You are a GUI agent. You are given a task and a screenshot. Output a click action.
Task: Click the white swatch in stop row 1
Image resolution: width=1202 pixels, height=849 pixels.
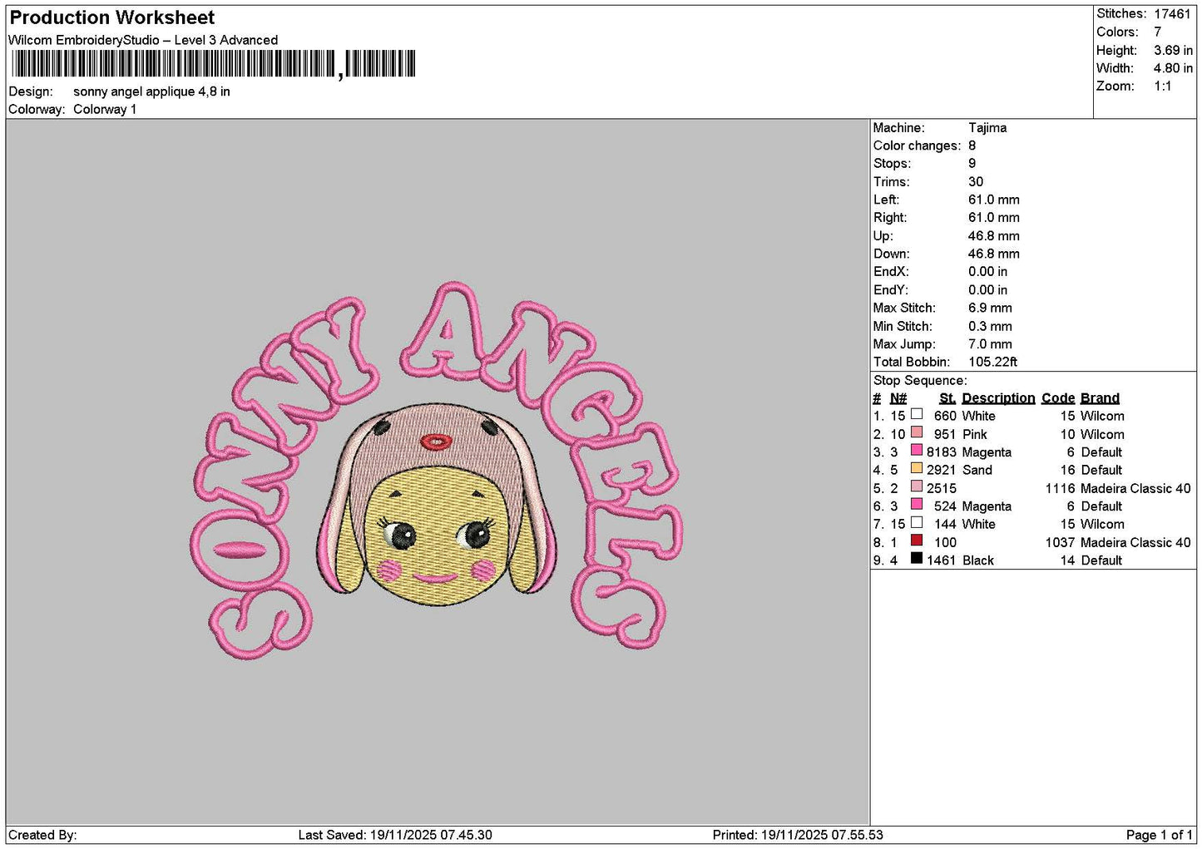click(917, 414)
